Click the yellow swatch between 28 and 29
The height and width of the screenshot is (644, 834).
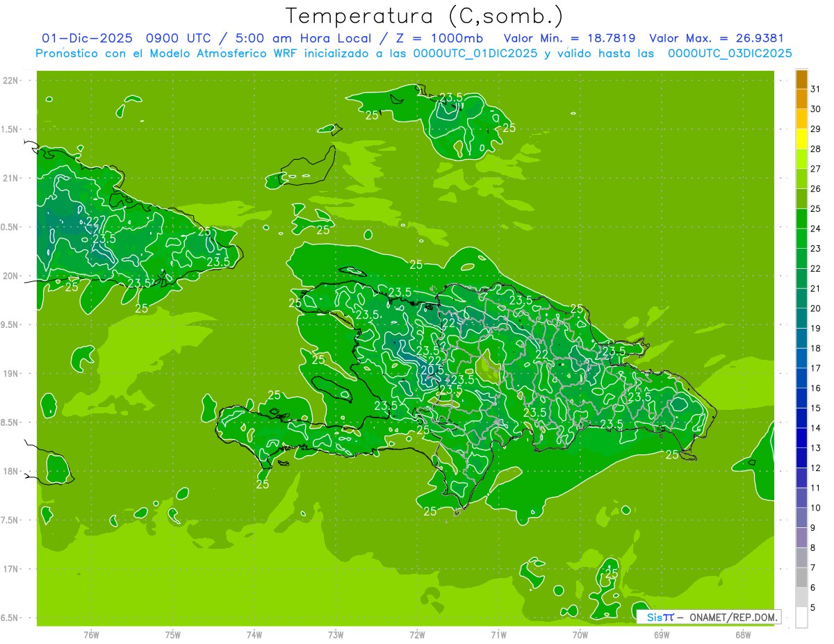801,139
